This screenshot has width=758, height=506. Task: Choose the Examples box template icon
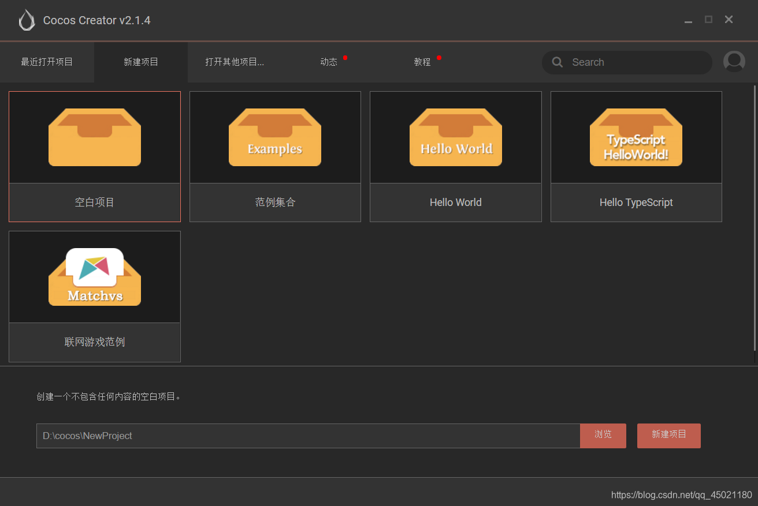coord(275,137)
